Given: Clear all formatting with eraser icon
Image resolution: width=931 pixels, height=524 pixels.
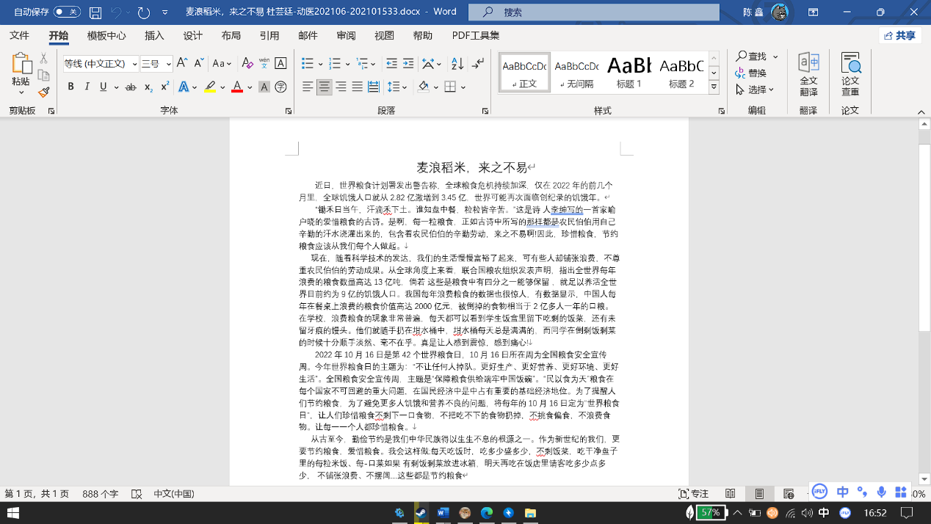Looking at the screenshot, I should pyautogui.click(x=247, y=64).
